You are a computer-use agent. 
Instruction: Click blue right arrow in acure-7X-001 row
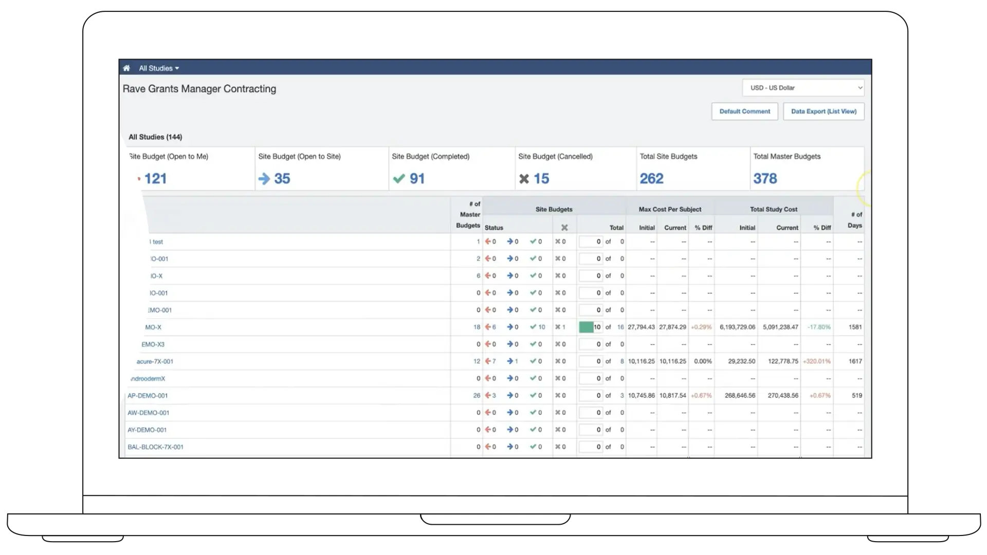coord(510,361)
